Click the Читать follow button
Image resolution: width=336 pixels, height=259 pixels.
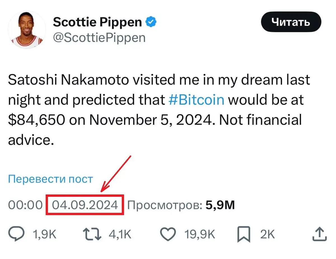tap(291, 22)
